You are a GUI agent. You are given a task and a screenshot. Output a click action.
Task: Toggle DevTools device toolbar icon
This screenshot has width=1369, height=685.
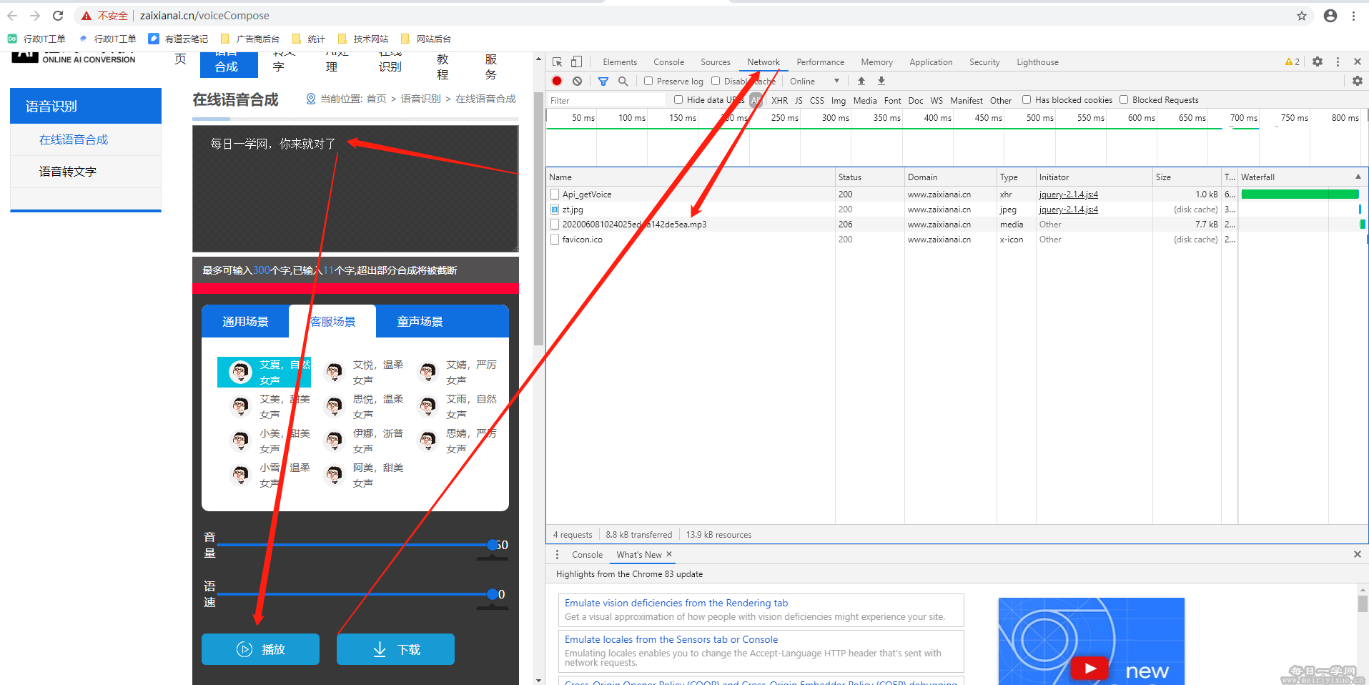(x=576, y=62)
